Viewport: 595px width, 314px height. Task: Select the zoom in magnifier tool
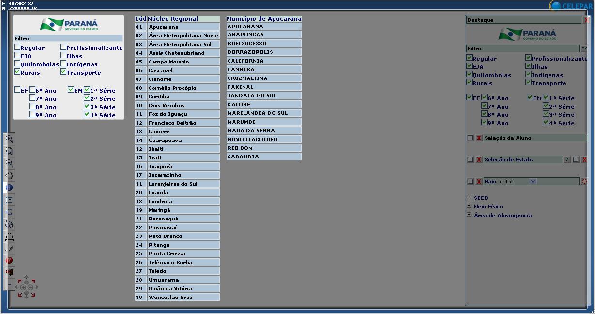coord(9,139)
